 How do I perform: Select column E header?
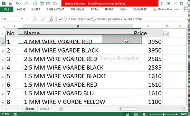[x=180, y=26]
